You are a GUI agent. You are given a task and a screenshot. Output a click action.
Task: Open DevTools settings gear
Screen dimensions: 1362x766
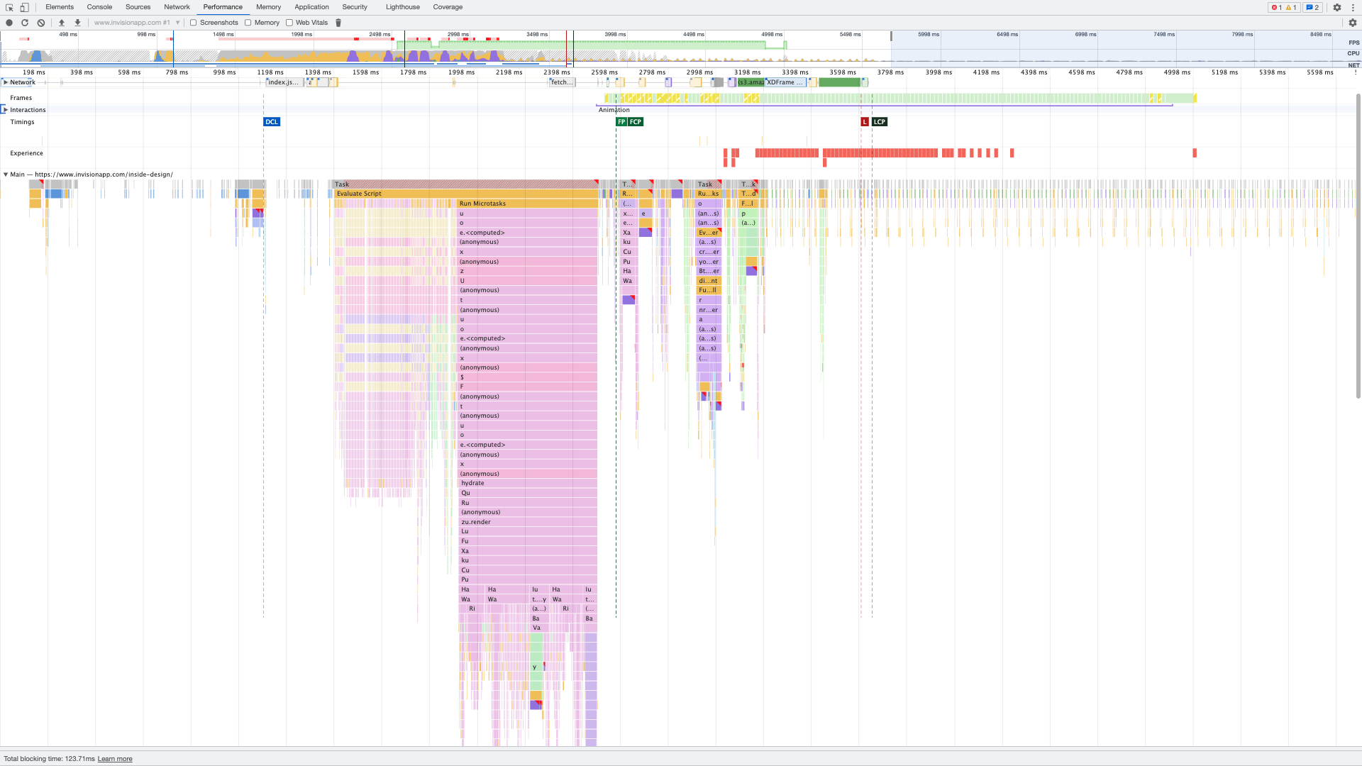coord(1337,7)
